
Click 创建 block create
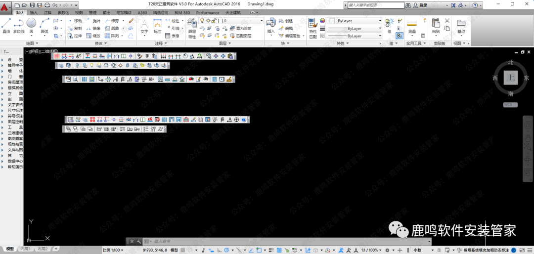click(286, 21)
